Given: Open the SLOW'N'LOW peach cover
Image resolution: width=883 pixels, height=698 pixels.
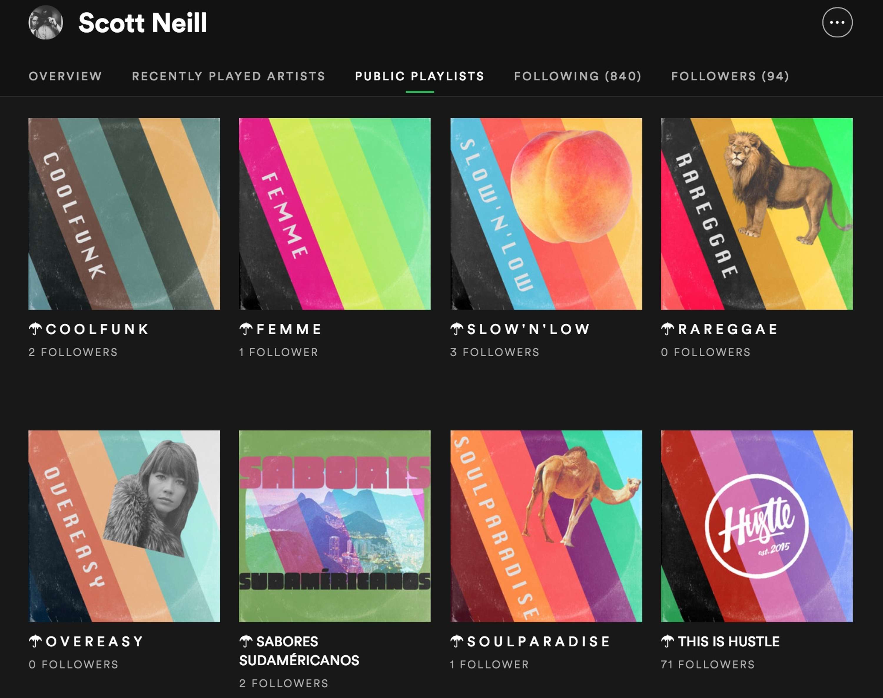Looking at the screenshot, I should [546, 214].
